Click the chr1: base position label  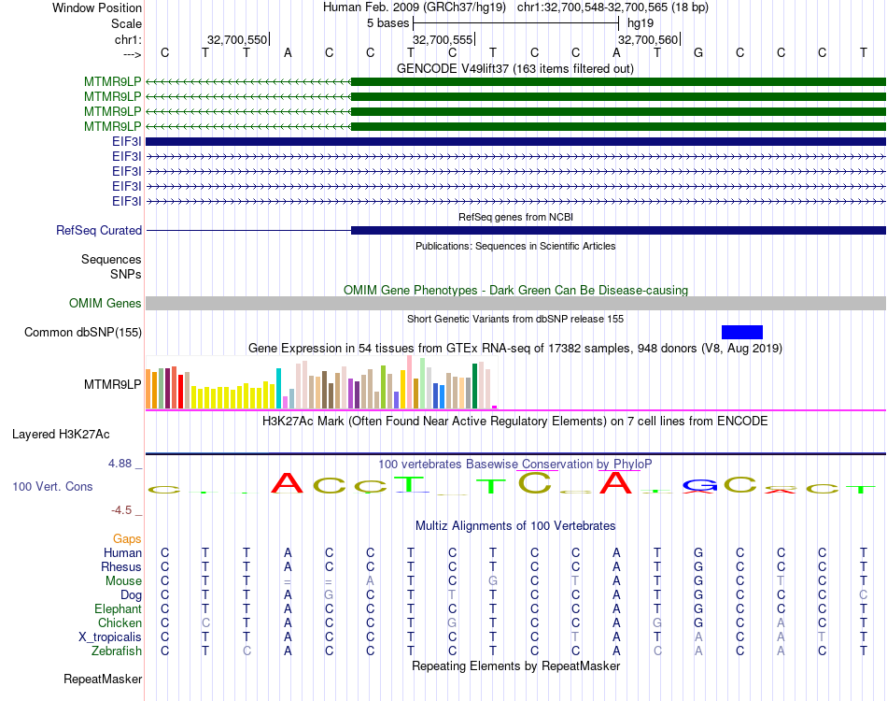coord(128,39)
